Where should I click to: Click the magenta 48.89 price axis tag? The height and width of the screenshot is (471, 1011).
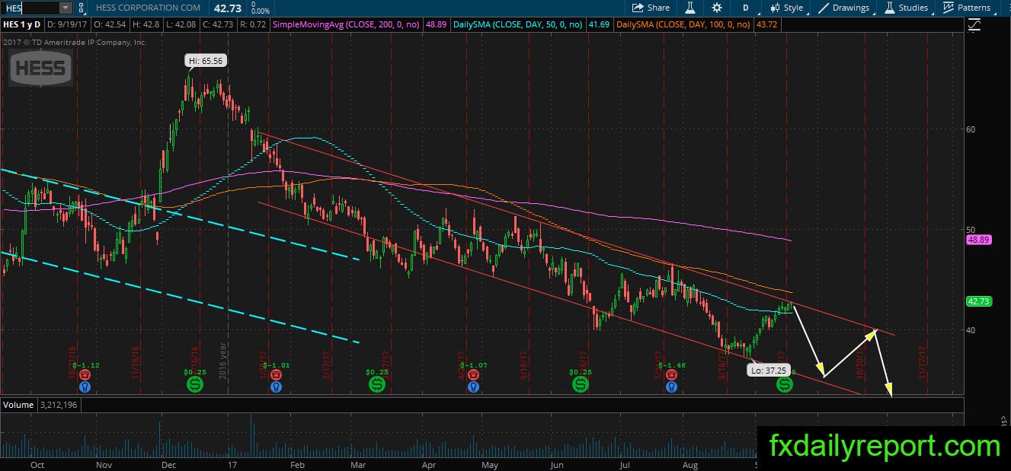pyautogui.click(x=977, y=239)
